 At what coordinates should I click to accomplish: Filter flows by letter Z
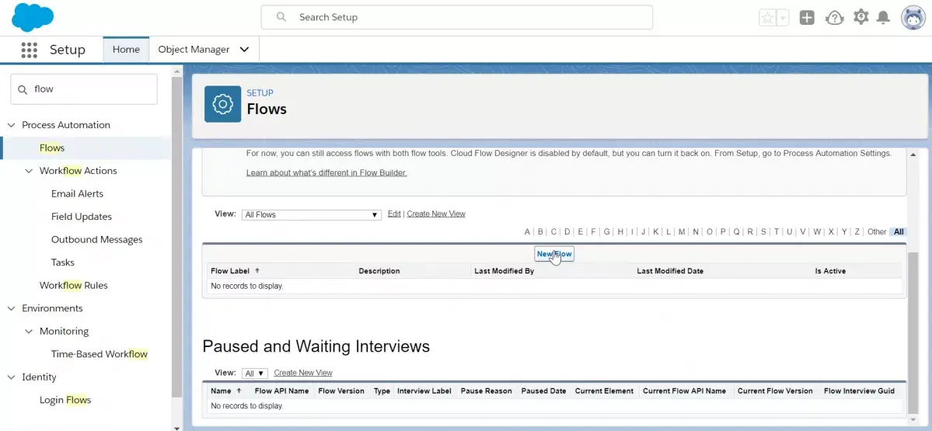tap(857, 231)
